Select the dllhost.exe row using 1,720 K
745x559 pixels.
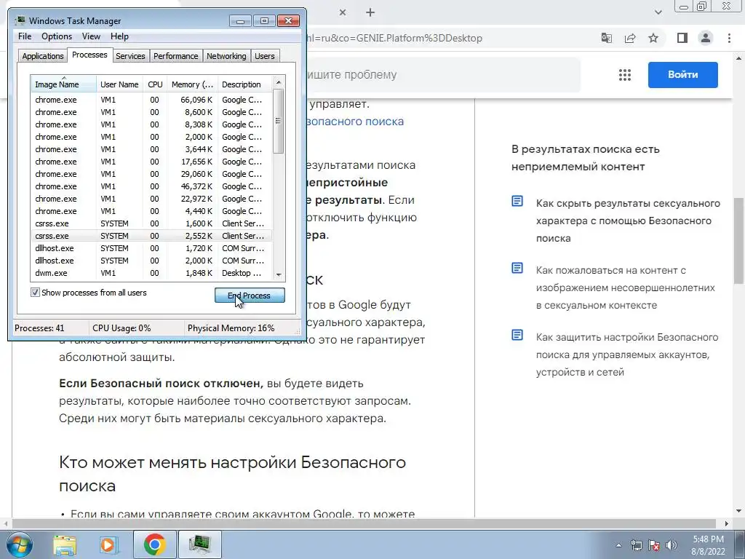click(151, 248)
